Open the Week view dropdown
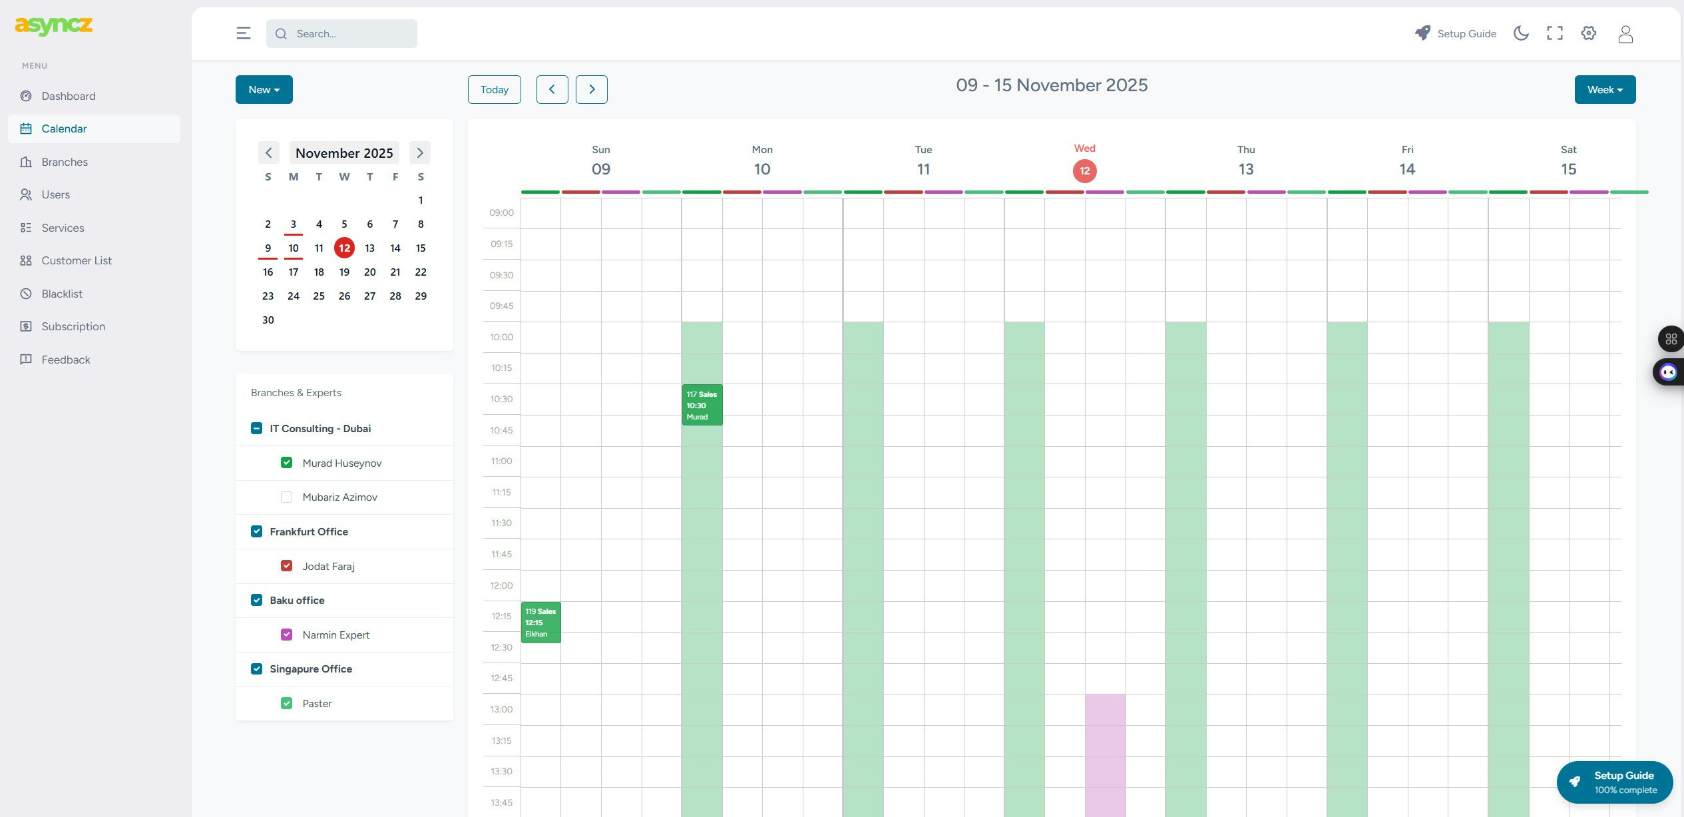The height and width of the screenshot is (817, 1684). tap(1605, 89)
